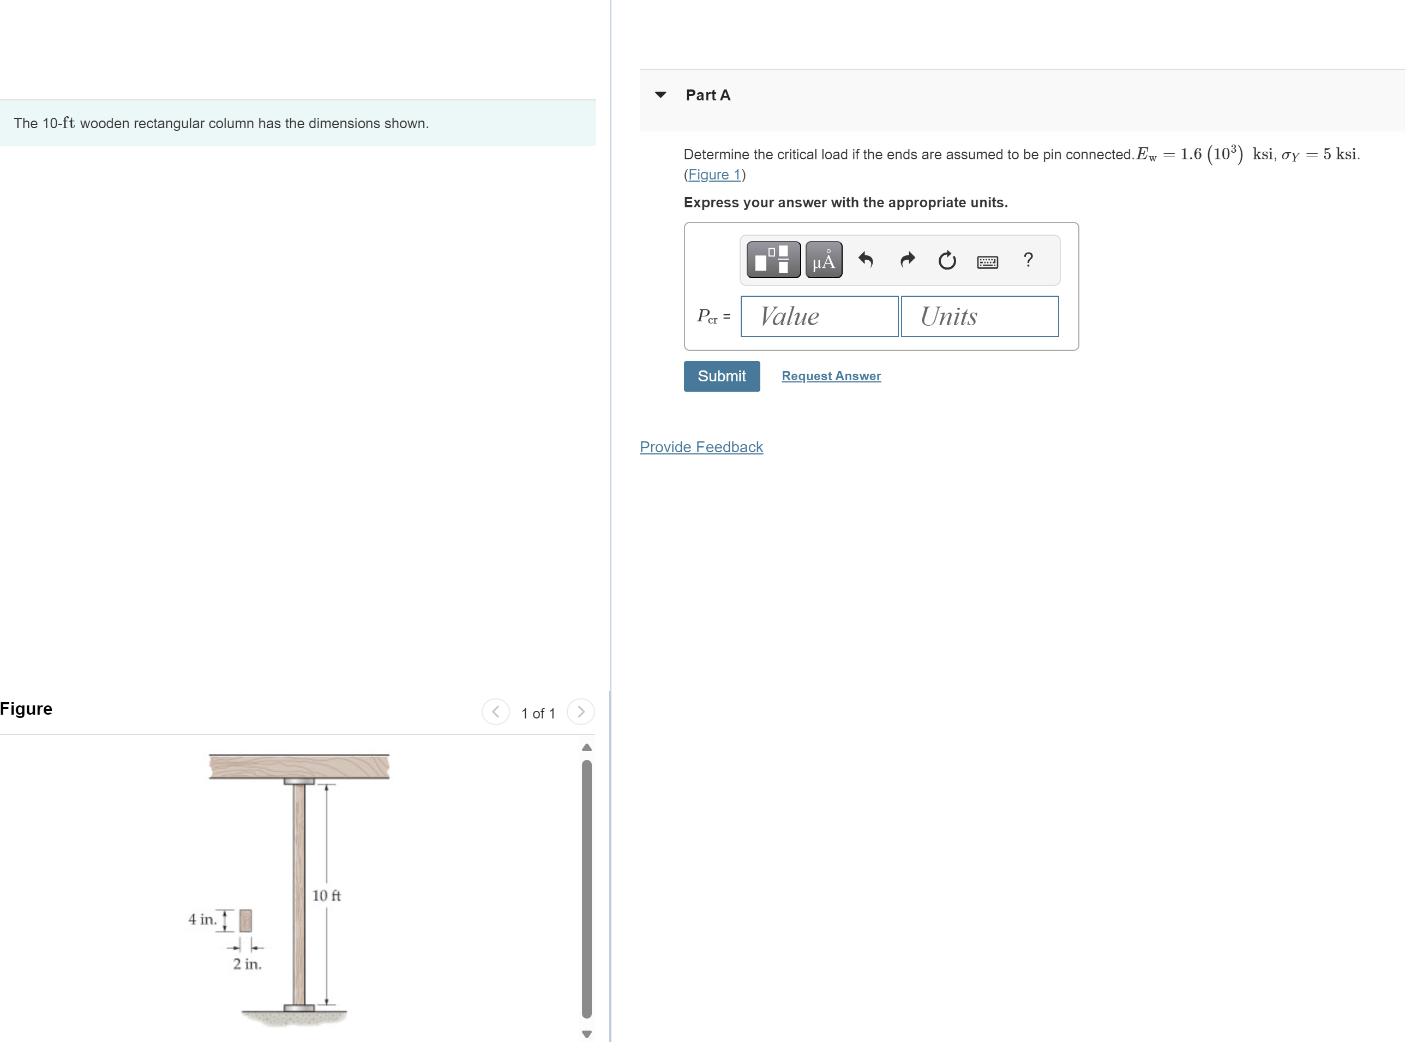Click the Figure heading label
Viewport: 1405px width, 1042px height.
pyautogui.click(x=26, y=708)
